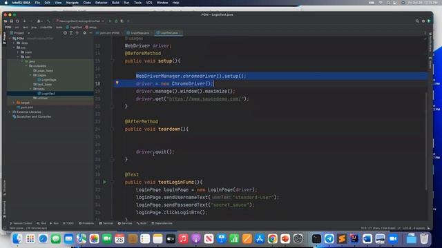
Task: Open the Version Control tool window
Action: pyautogui.click(x=21, y=223)
